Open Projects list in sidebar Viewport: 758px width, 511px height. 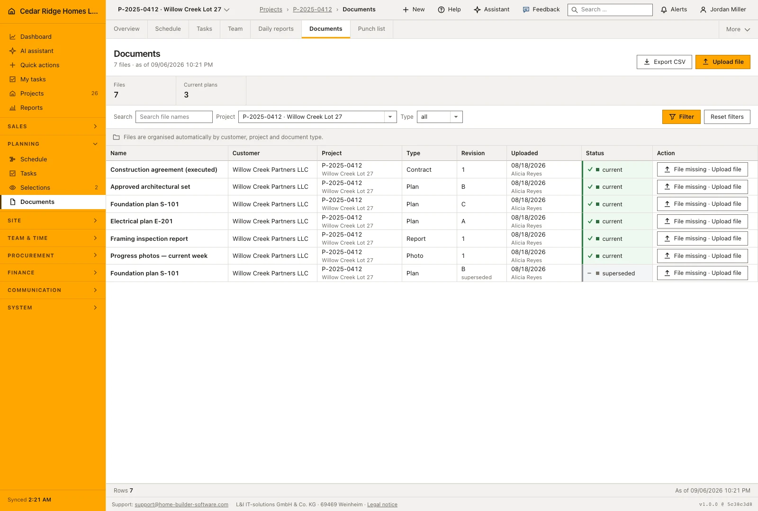tap(53, 93)
